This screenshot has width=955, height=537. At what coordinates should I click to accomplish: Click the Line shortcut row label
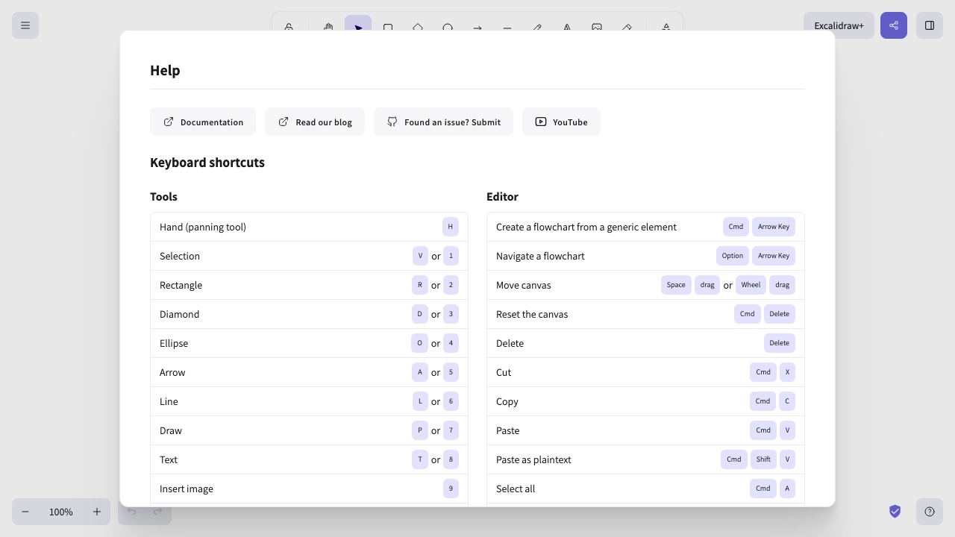pos(169,401)
